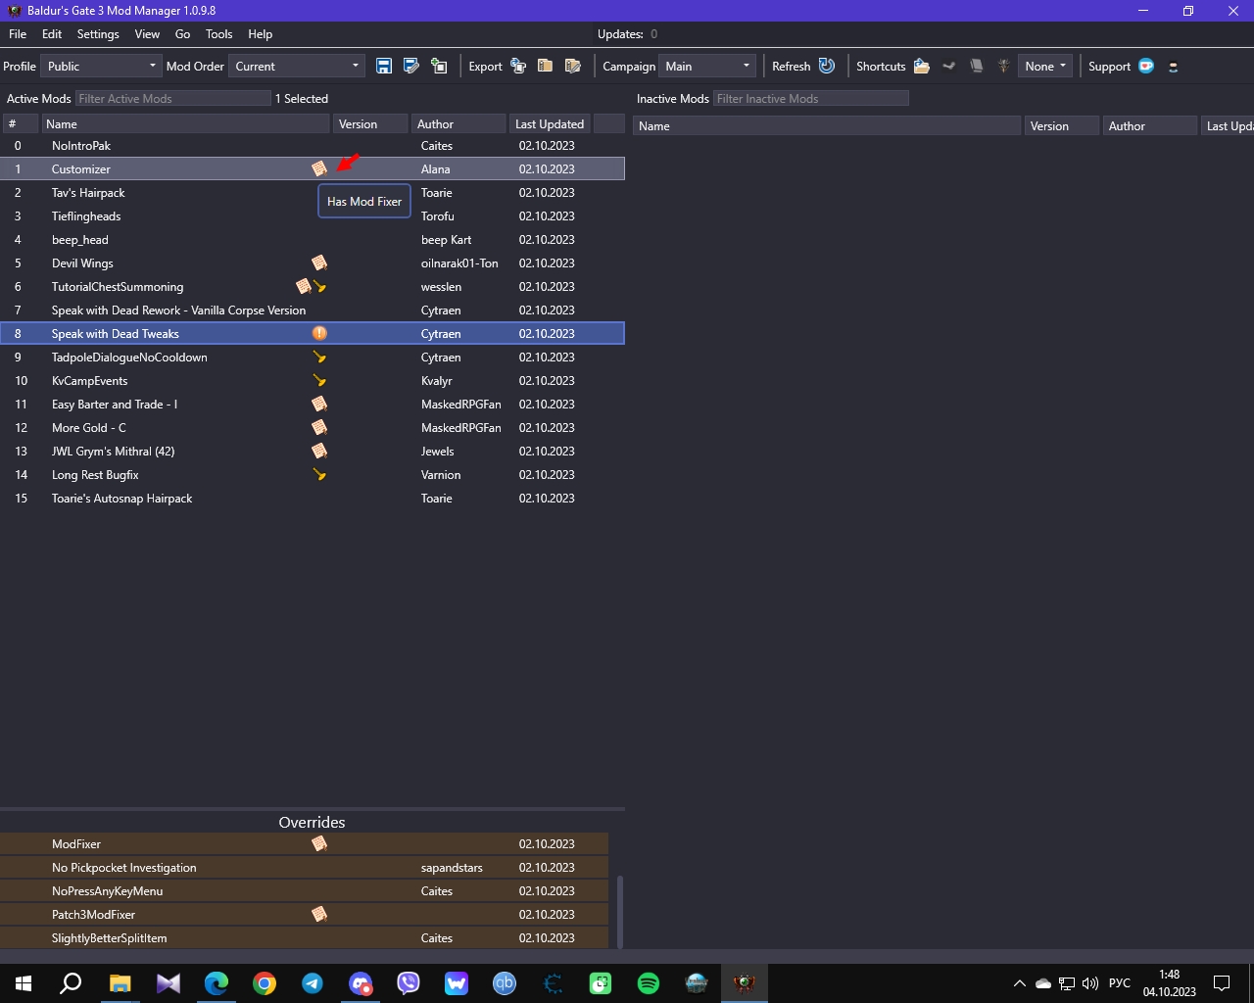Open the None dropdown in the toolbar

(x=1045, y=66)
